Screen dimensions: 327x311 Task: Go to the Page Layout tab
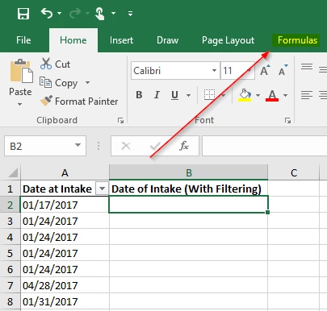228,40
